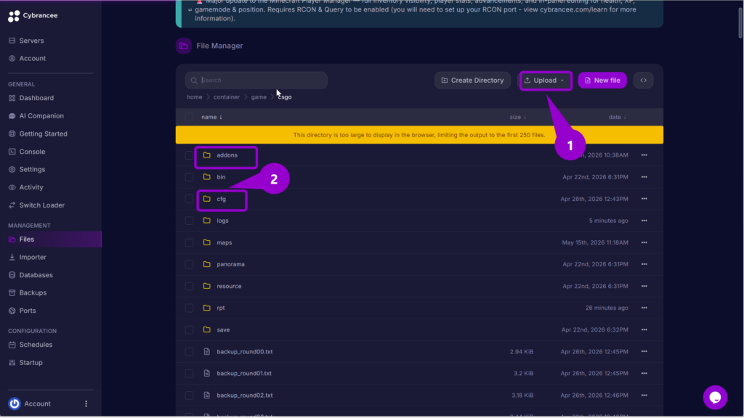Check the logs folder checkbox
The height and width of the screenshot is (418, 744).
tap(190, 221)
